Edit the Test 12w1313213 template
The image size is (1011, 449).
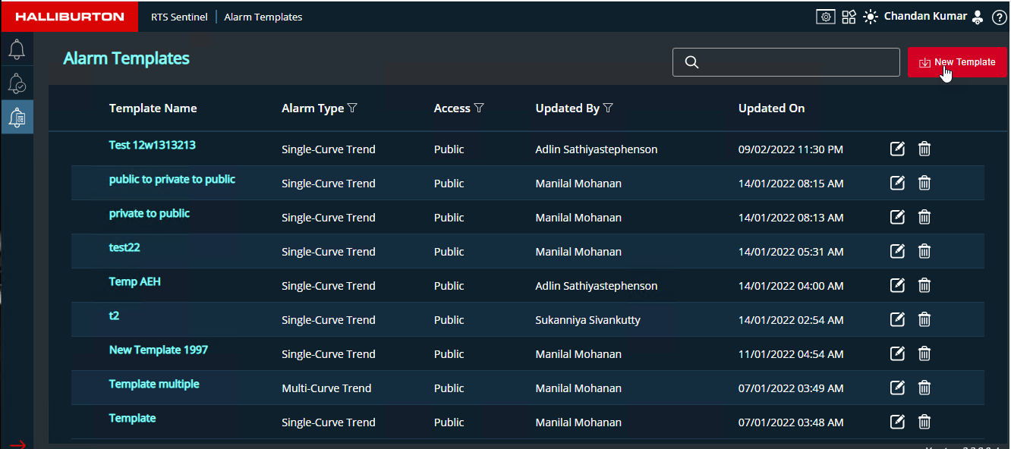coord(897,149)
